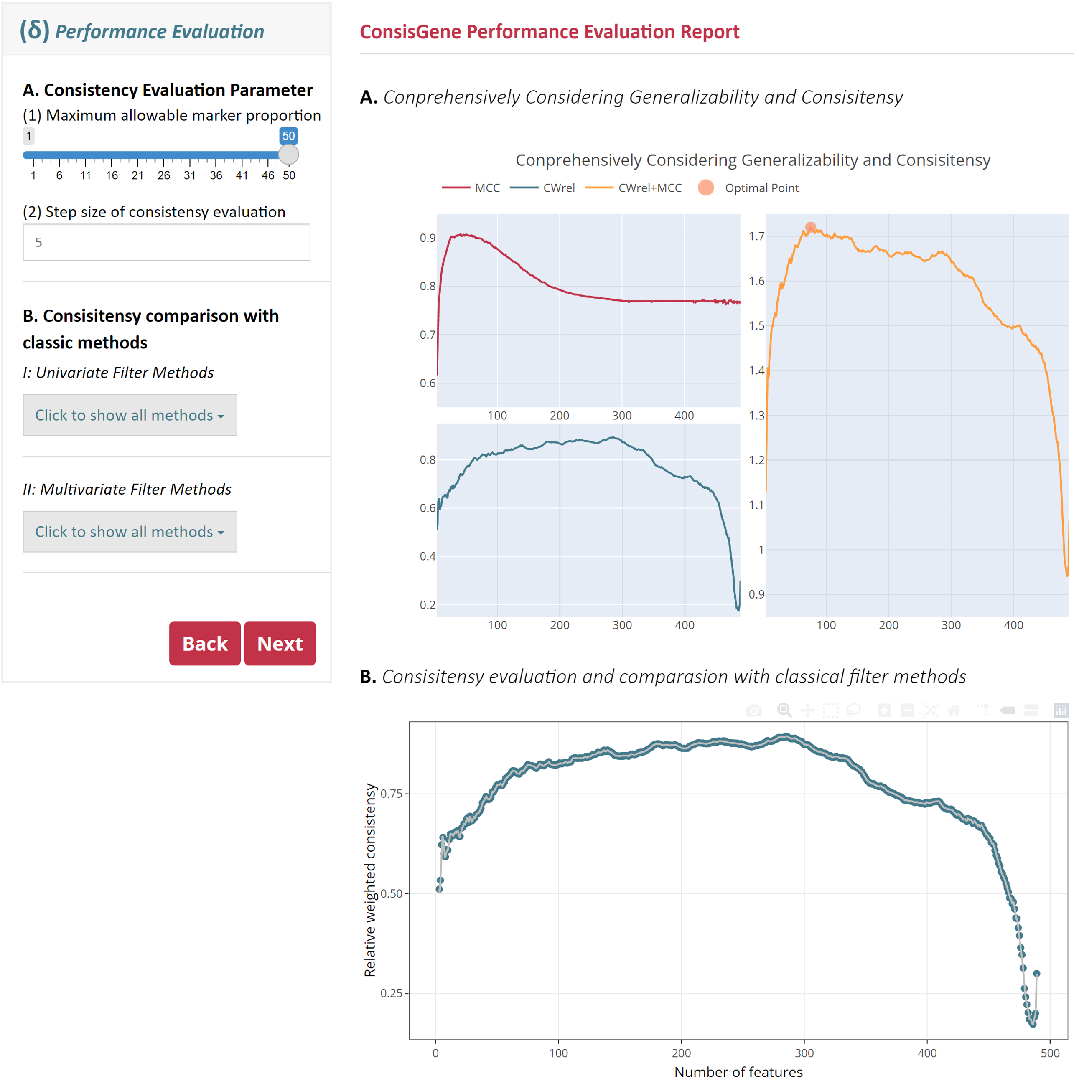Select compare data on hover icon
This screenshot has height=1091, width=1079.
pyautogui.click(x=1031, y=710)
